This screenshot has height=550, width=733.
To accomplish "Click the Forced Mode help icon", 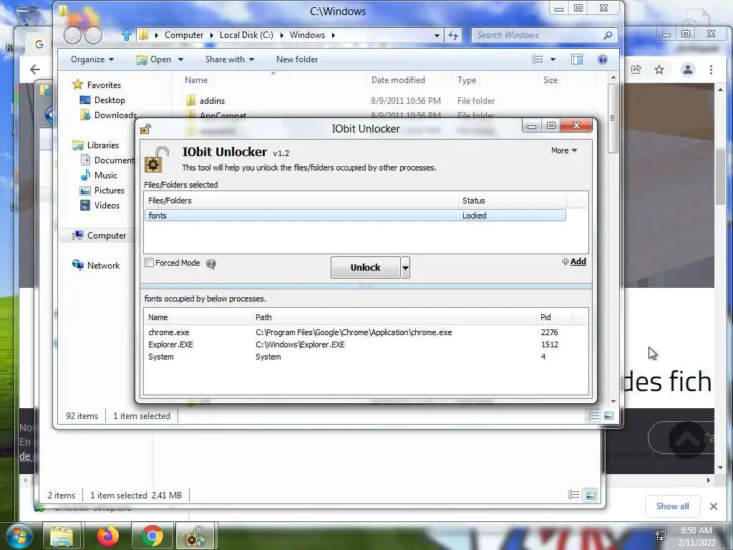I will 211,264.
